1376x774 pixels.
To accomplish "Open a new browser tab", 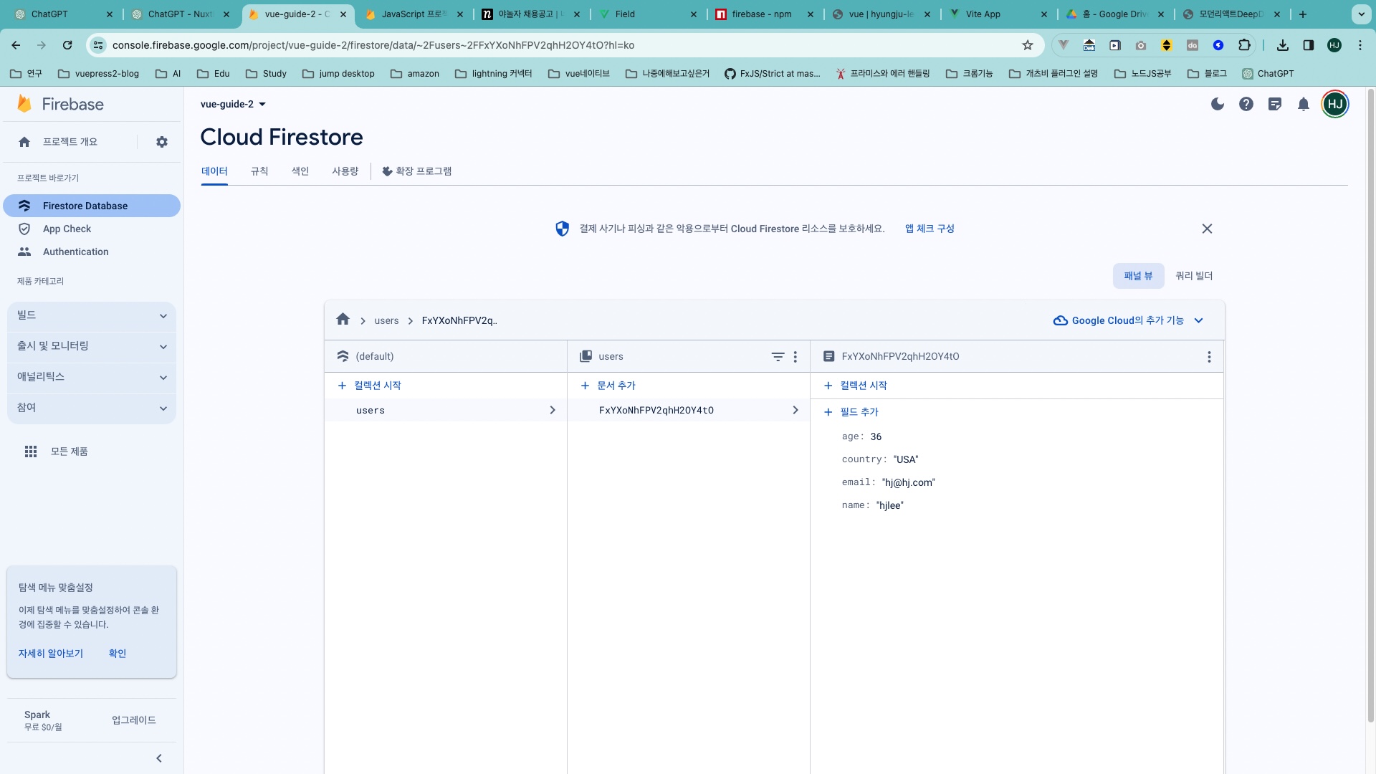I will pyautogui.click(x=1303, y=14).
